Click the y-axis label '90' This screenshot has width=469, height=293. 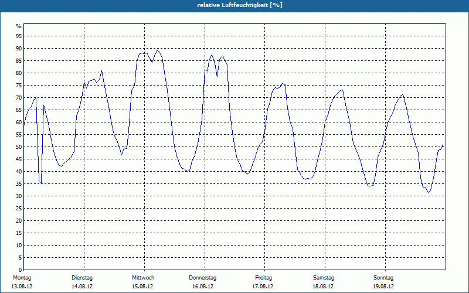point(19,49)
